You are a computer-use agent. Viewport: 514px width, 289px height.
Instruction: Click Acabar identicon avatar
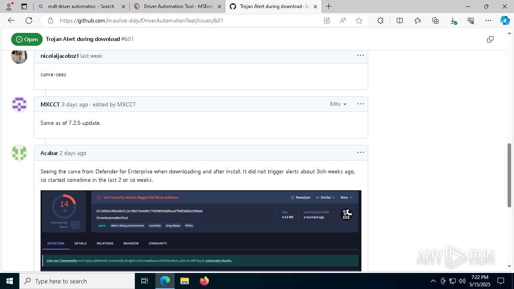point(19,153)
